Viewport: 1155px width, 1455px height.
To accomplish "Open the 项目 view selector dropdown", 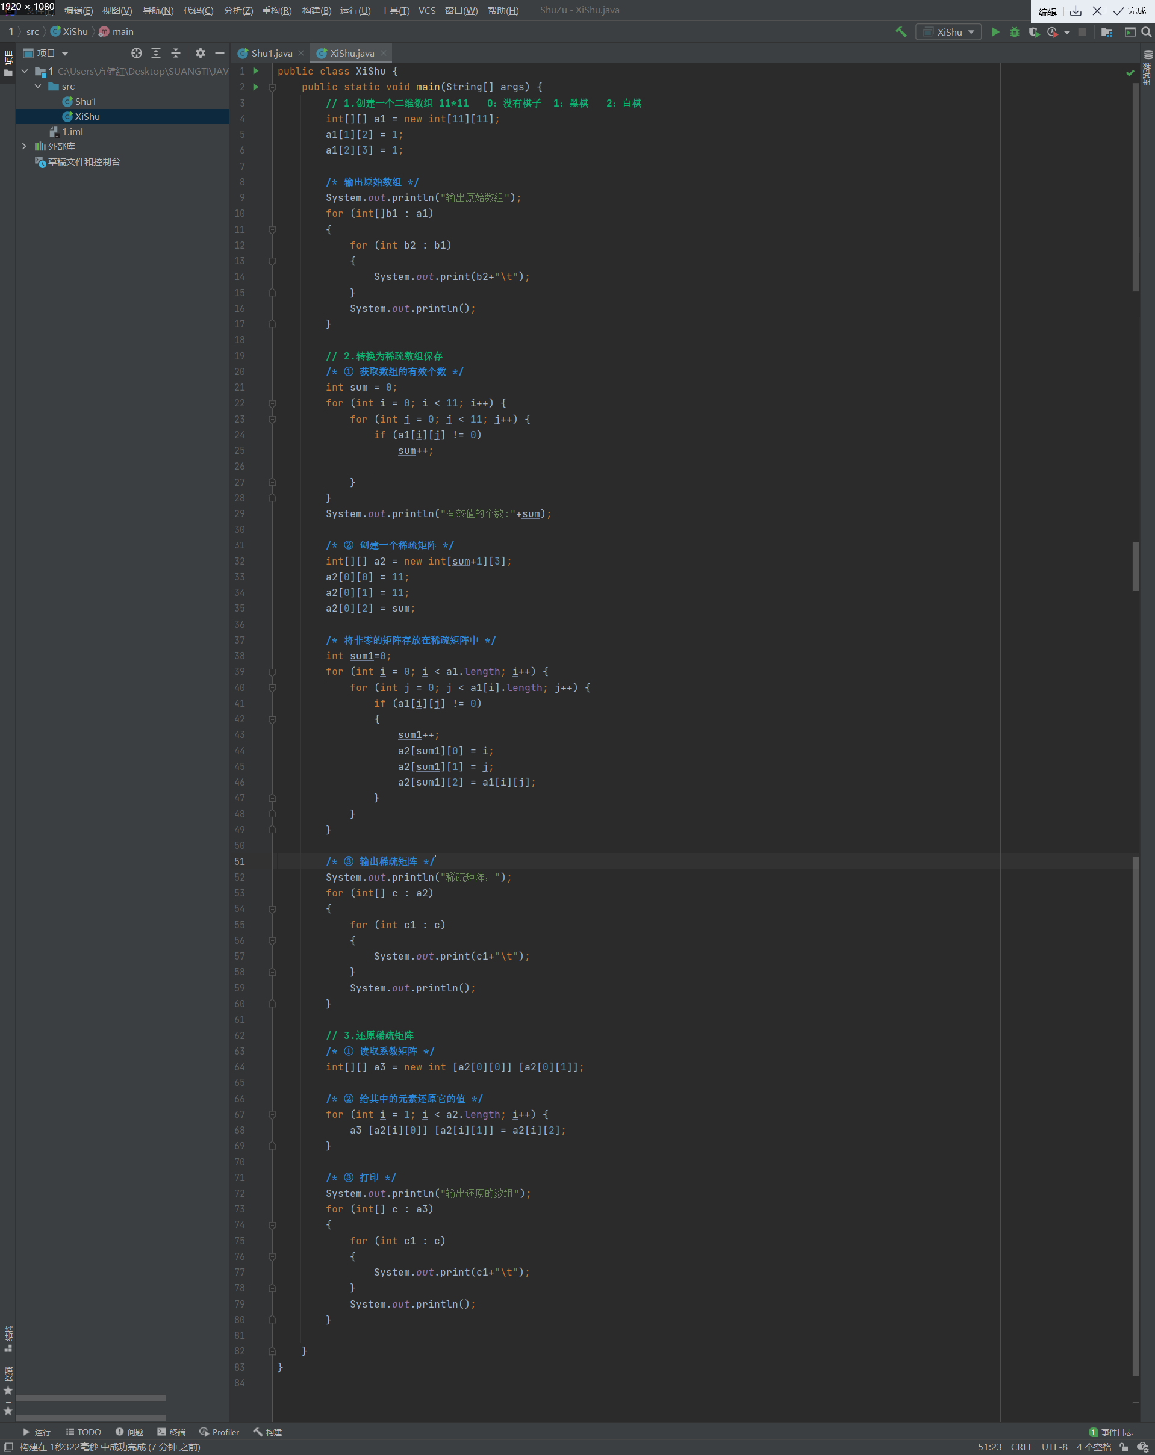I will (46, 54).
